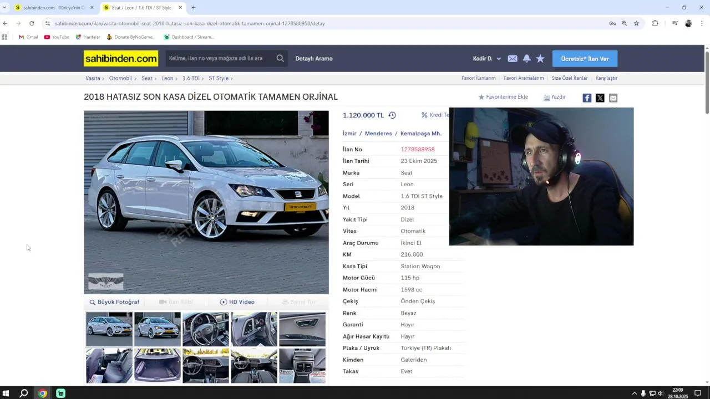Viewport: 710px width, 399px height.
Task: Click the browser address bar
Action: click(327, 23)
